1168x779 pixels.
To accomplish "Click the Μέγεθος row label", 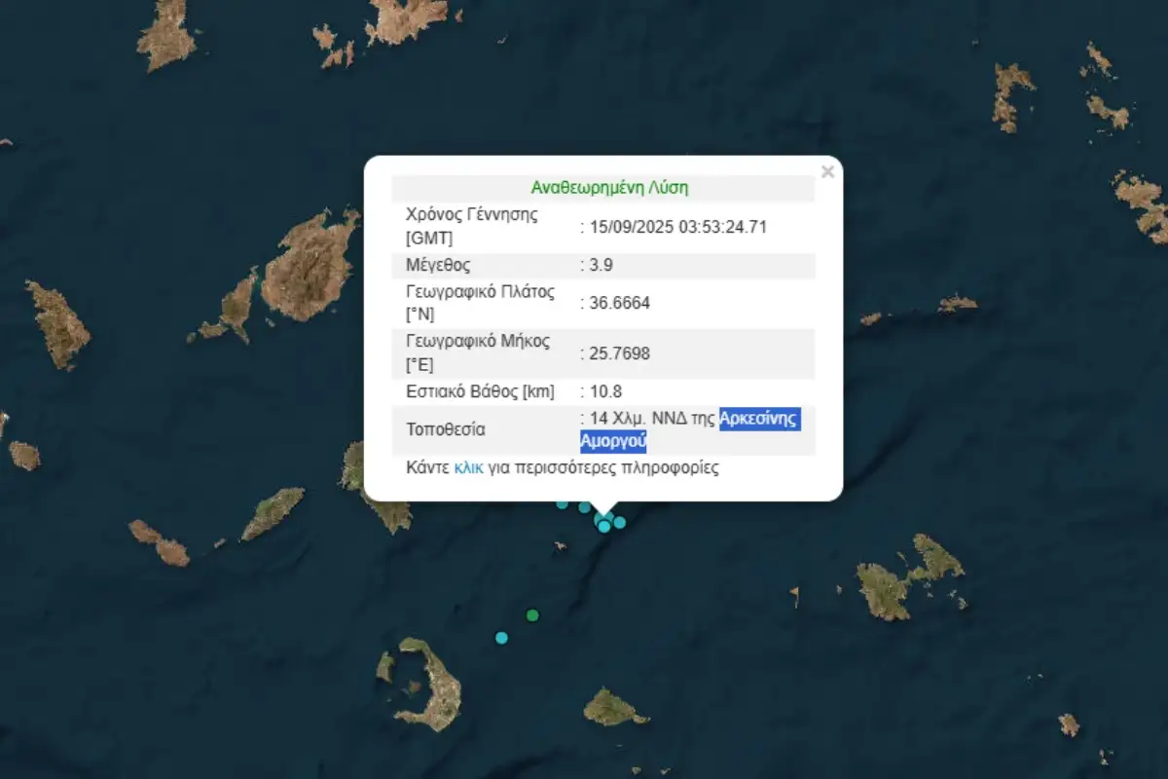I will (x=439, y=265).
